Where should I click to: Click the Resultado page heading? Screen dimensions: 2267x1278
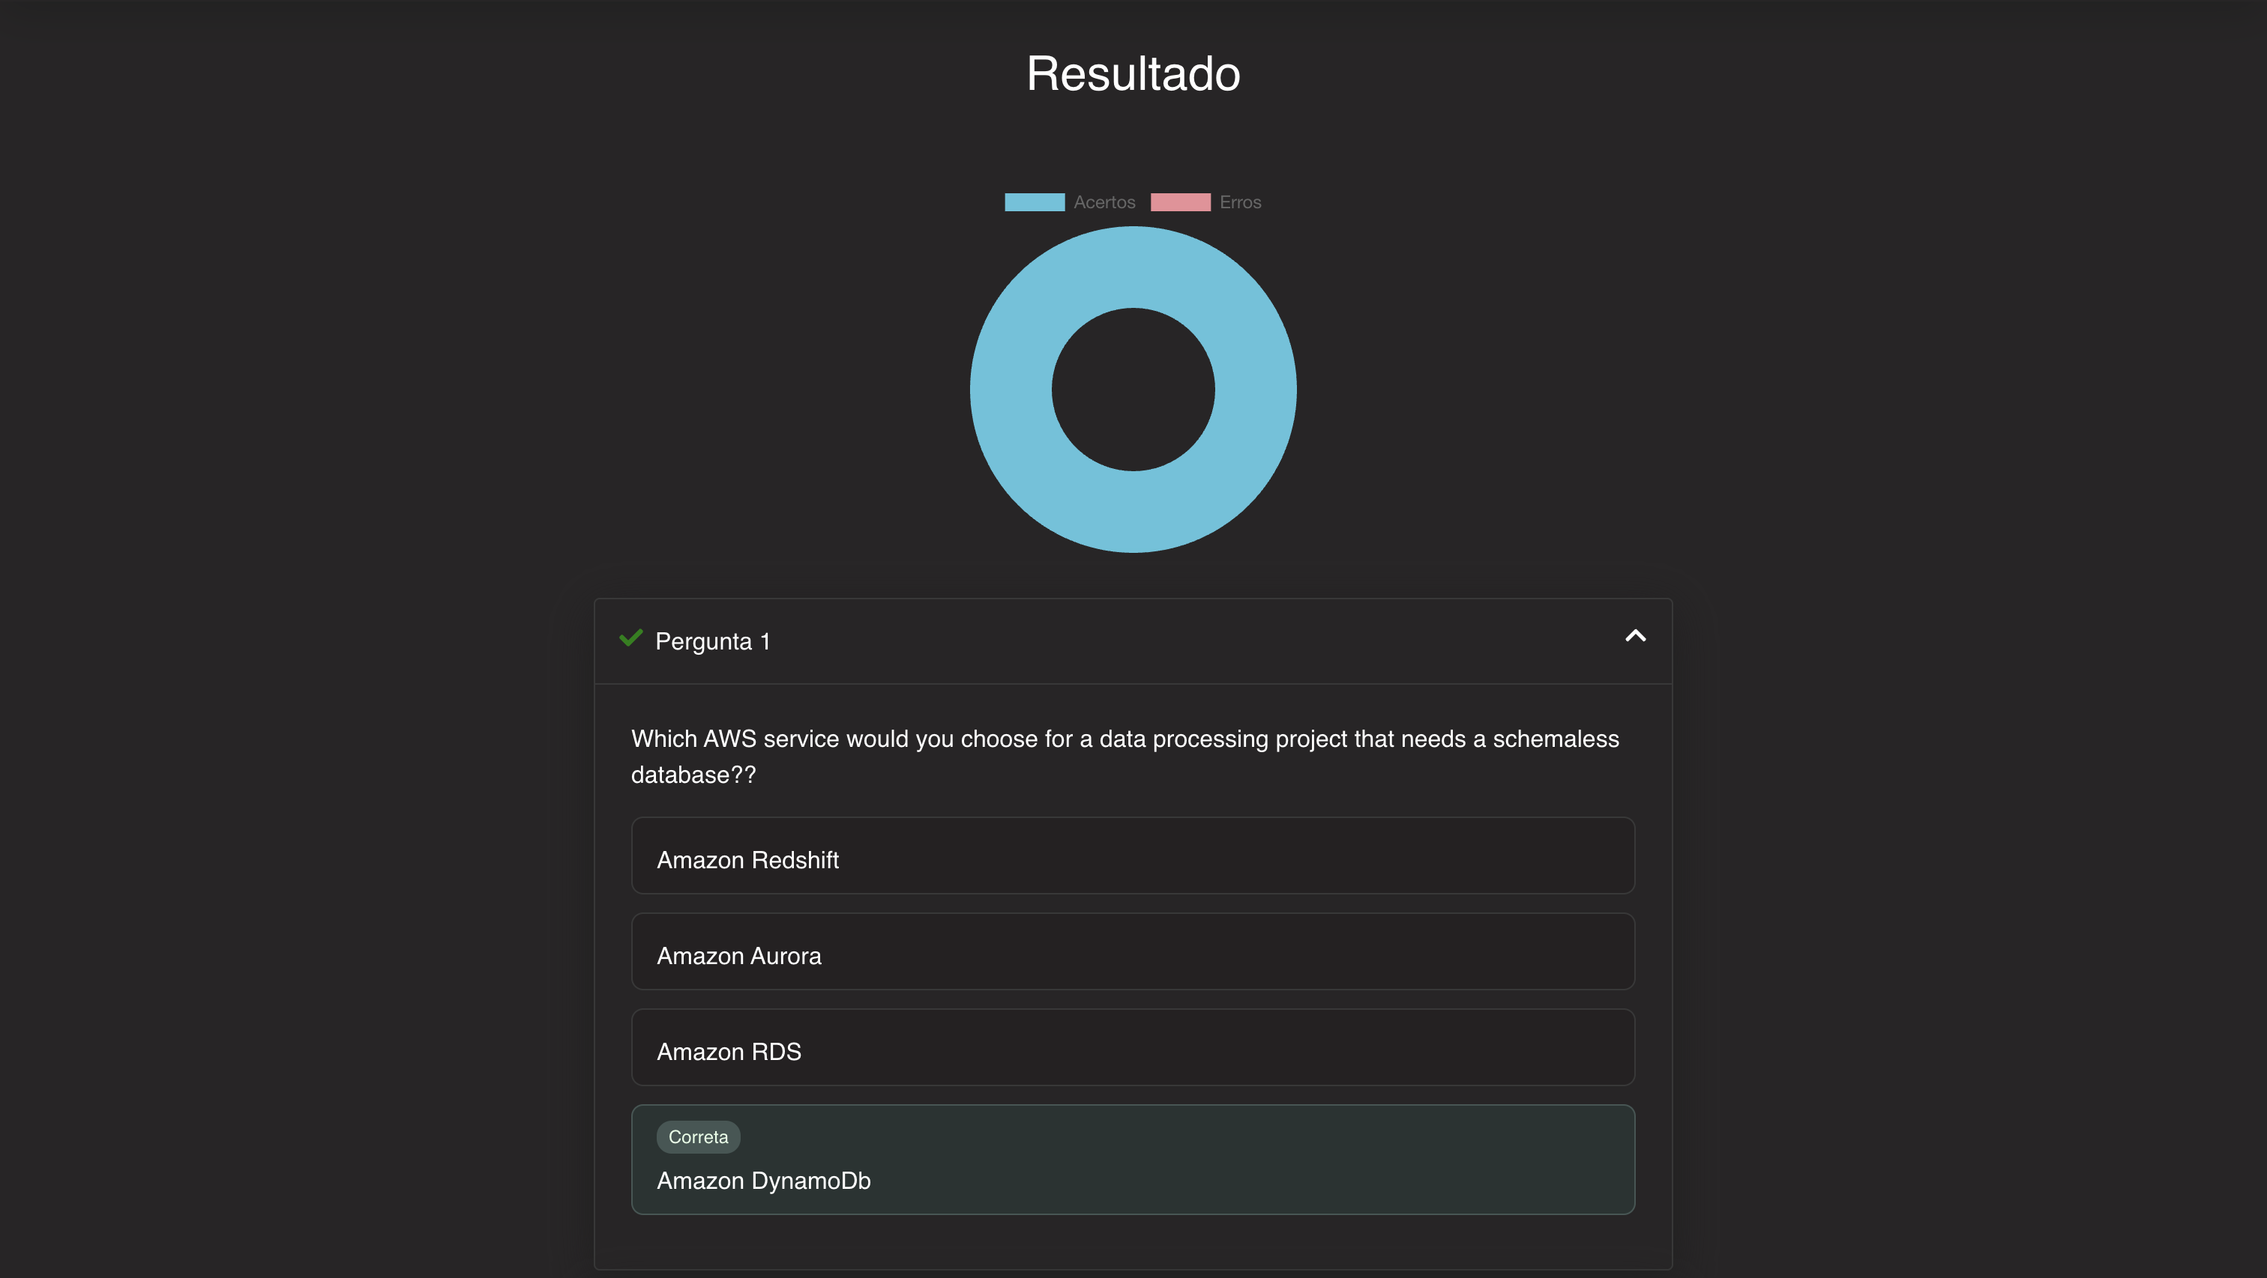click(x=1133, y=73)
